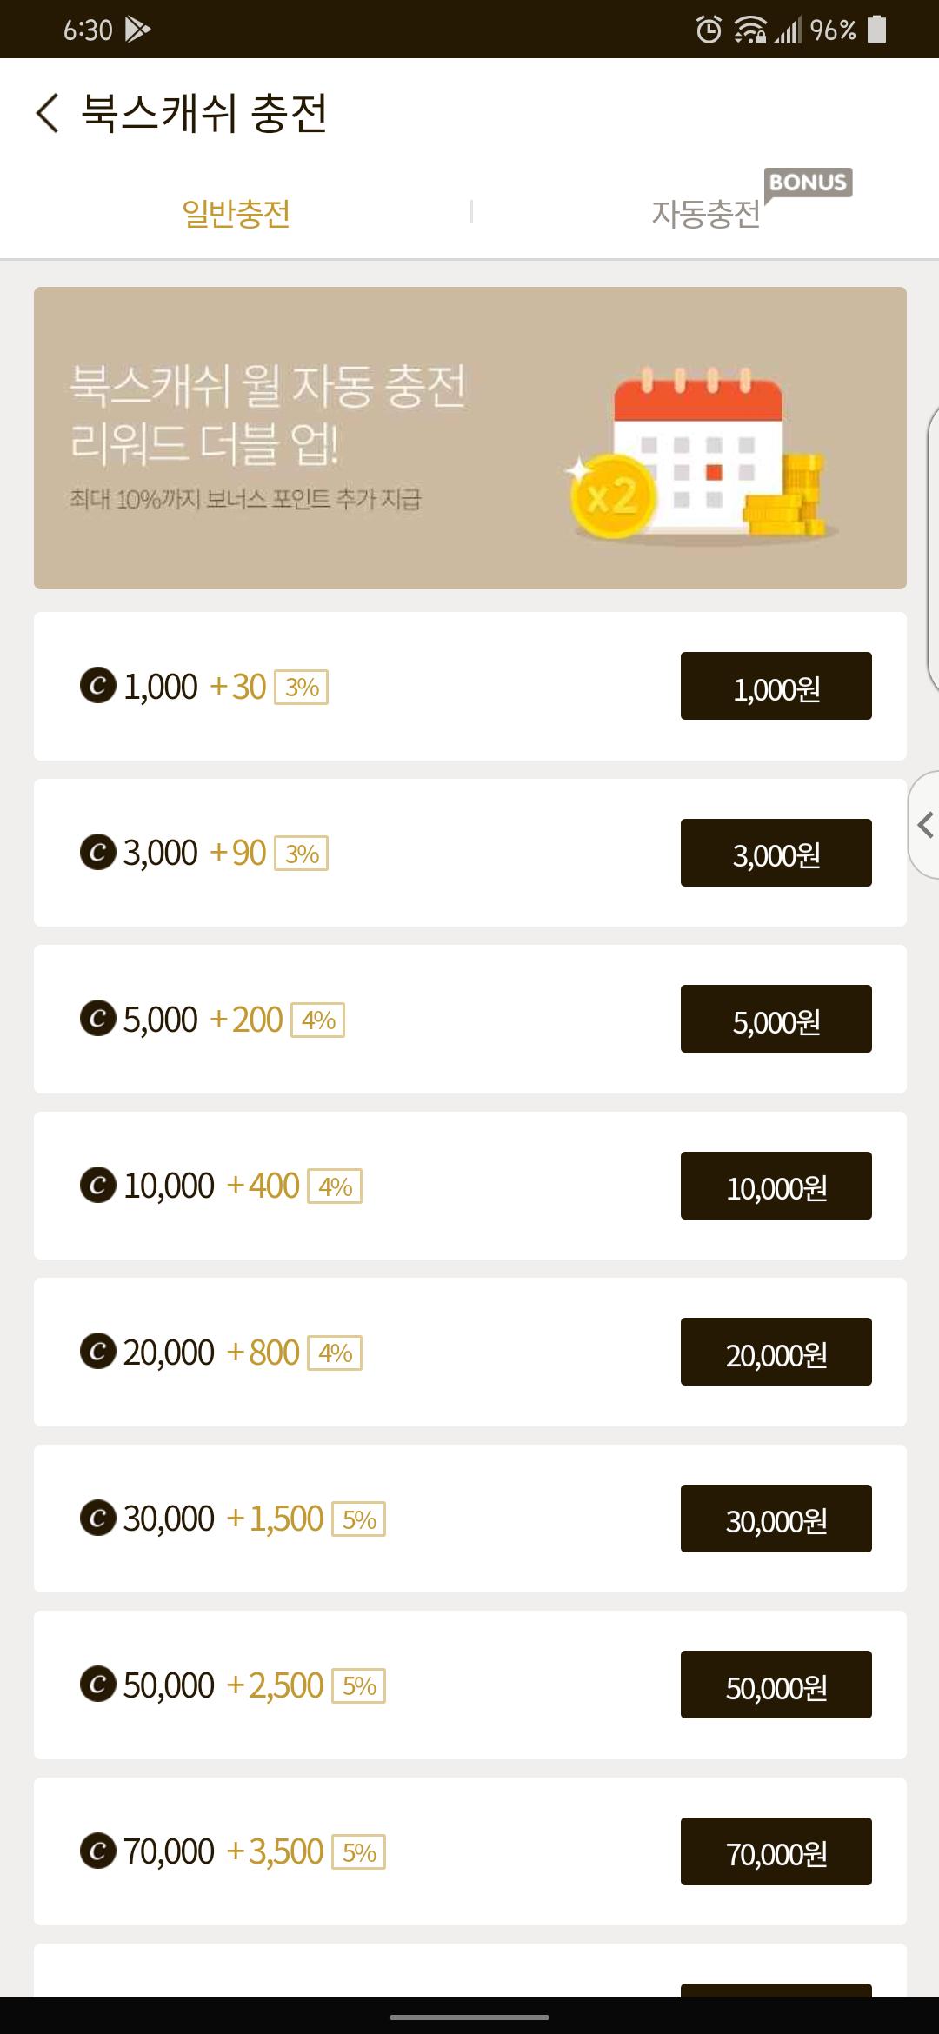939x2034 pixels.
Task: Tap the back arrow icon
Action: (x=48, y=113)
